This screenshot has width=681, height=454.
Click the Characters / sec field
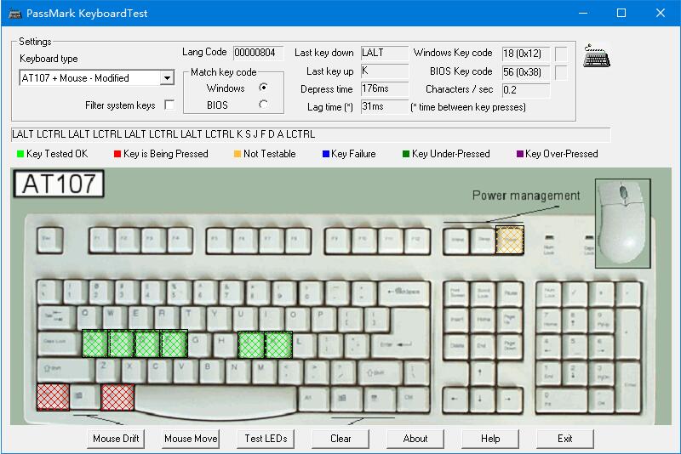point(526,90)
